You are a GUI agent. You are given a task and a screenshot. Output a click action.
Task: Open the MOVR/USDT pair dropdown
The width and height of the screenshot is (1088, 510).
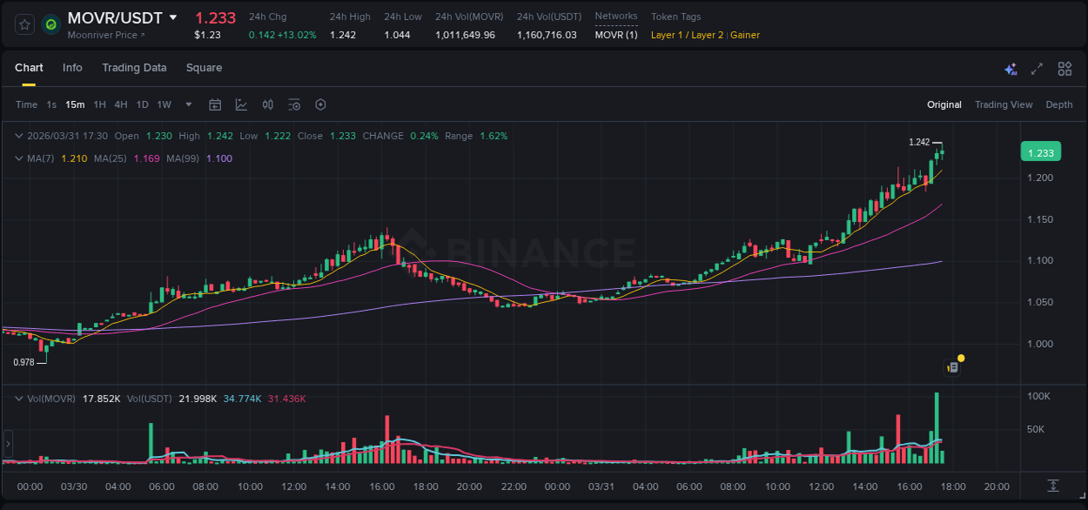pyautogui.click(x=174, y=17)
